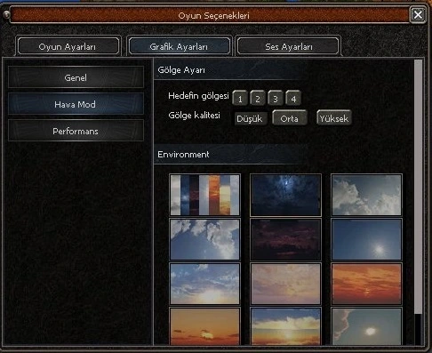432x353 pixels.
Task: Switch to the Ses Ayarları tab
Action: (289, 46)
